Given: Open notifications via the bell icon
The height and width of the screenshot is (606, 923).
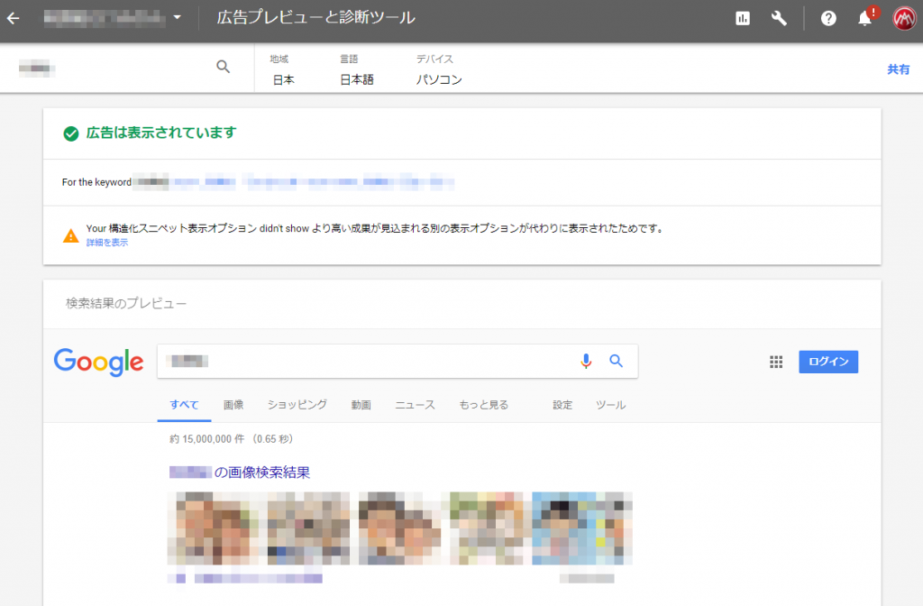Looking at the screenshot, I should pos(864,18).
